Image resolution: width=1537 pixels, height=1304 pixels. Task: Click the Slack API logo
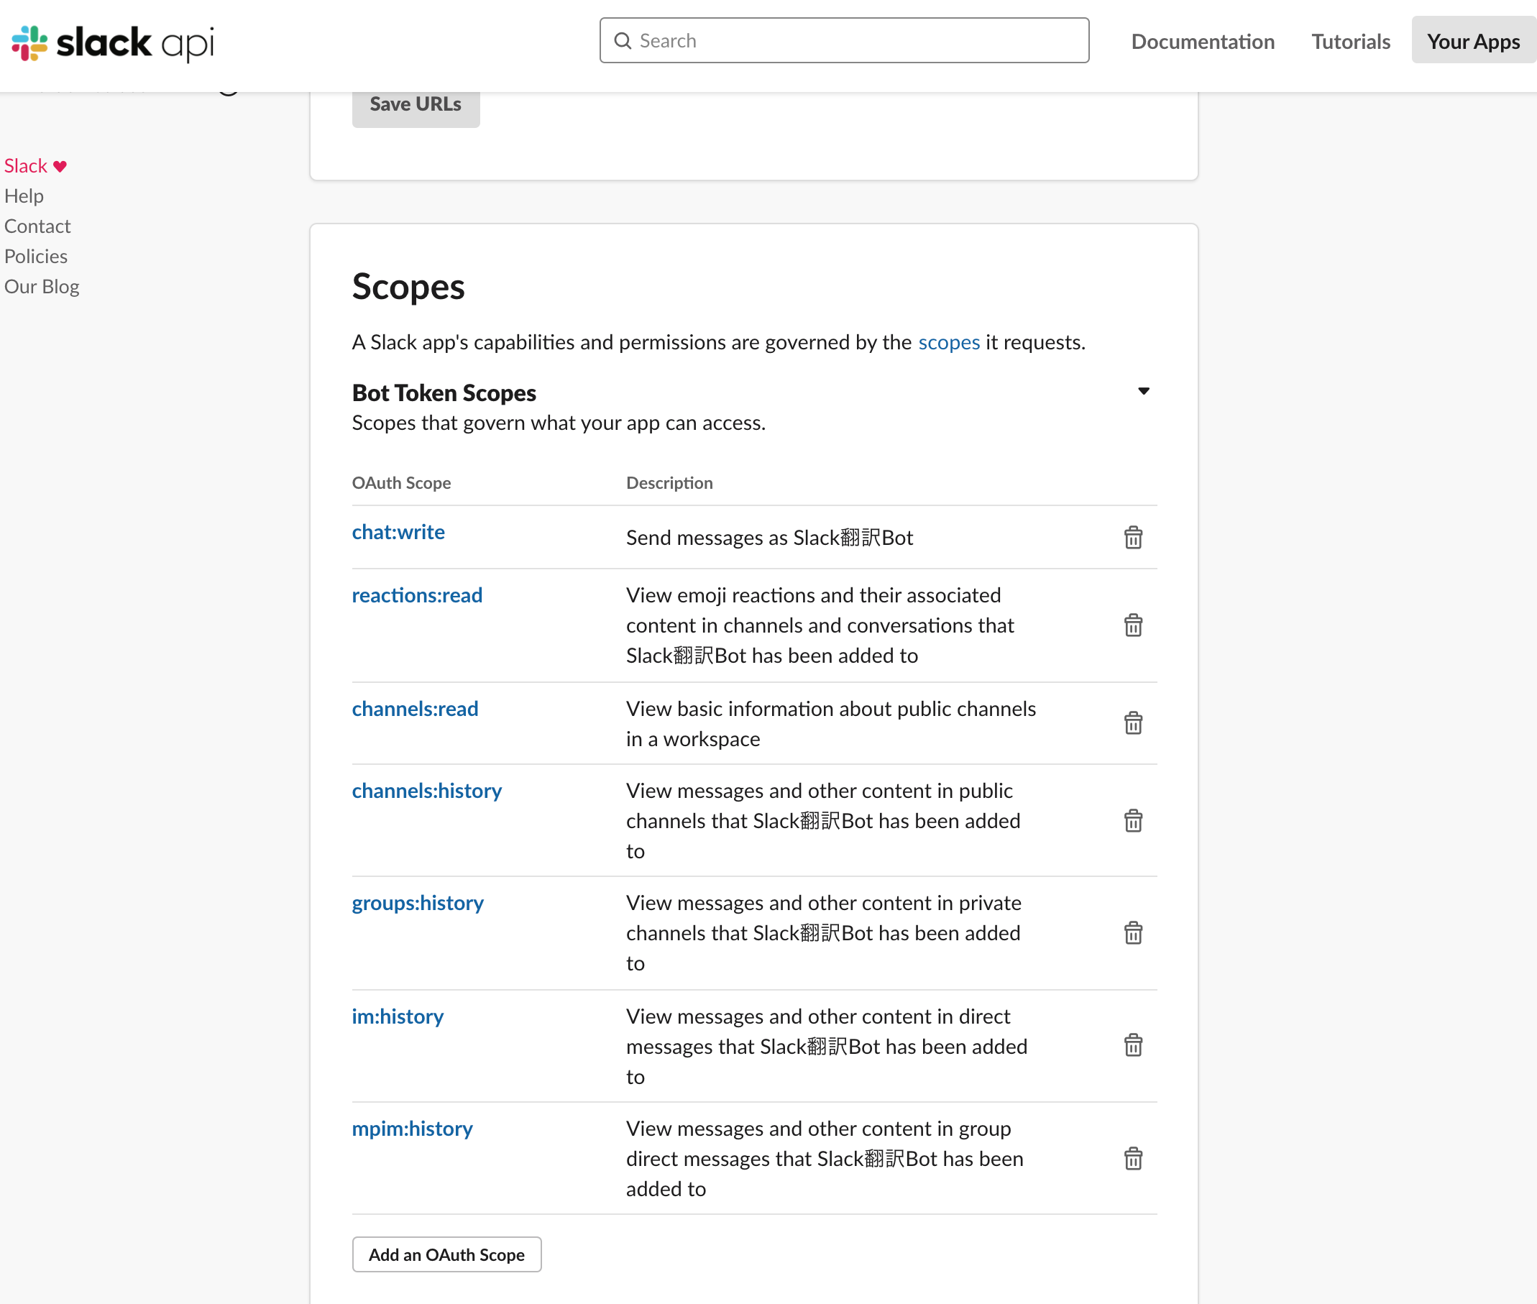[x=113, y=42]
